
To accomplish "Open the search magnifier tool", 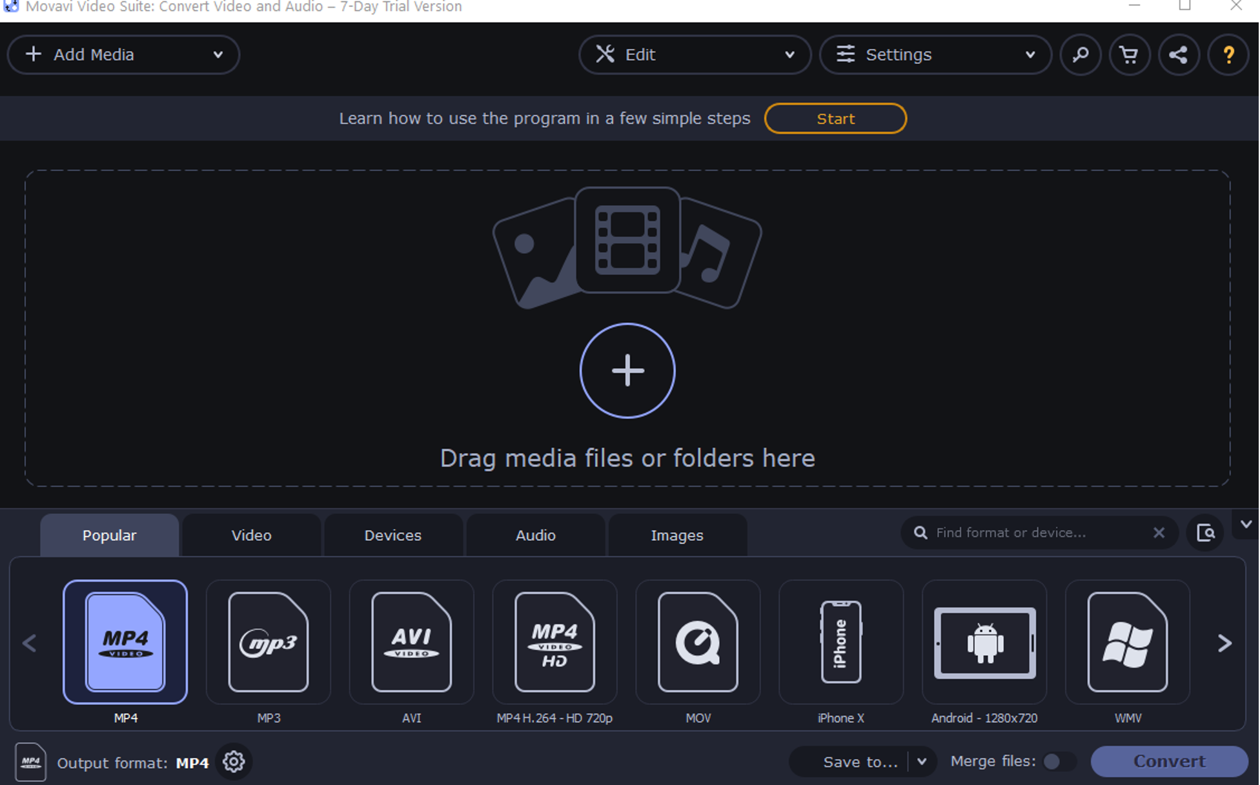I will pyautogui.click(x=1081, y=55).
